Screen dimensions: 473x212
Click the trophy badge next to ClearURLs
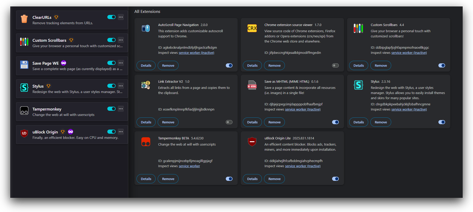coord(56,17)
